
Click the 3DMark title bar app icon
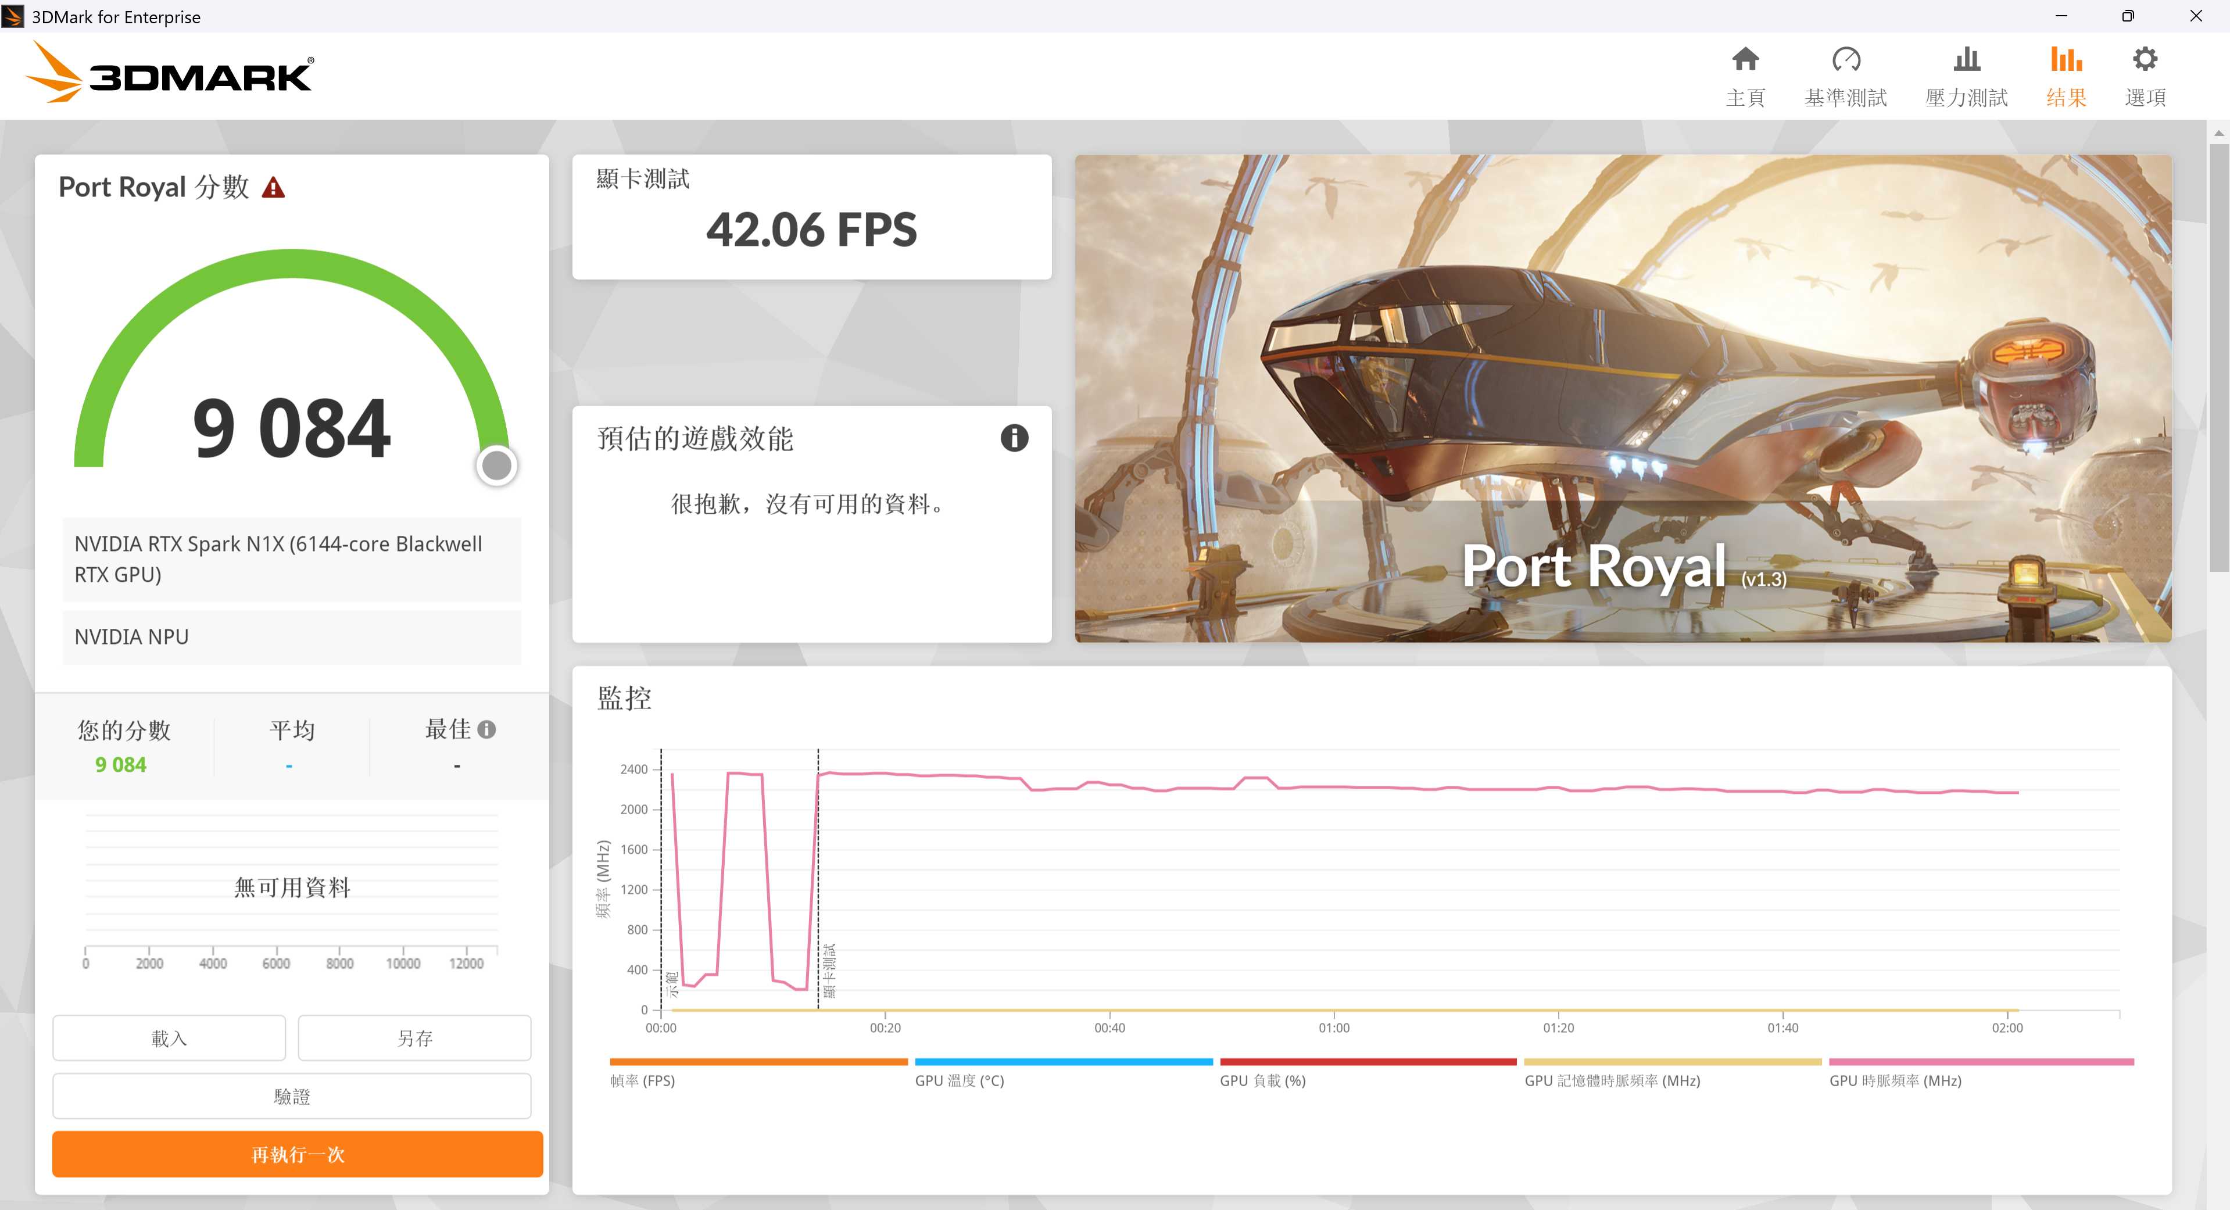[x=13, y=16]
